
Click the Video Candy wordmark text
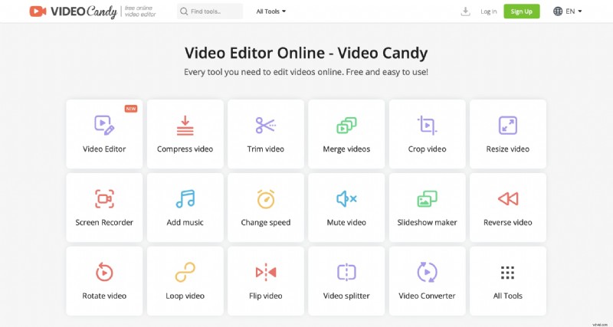pyautogui.click(x=84, y=11)
